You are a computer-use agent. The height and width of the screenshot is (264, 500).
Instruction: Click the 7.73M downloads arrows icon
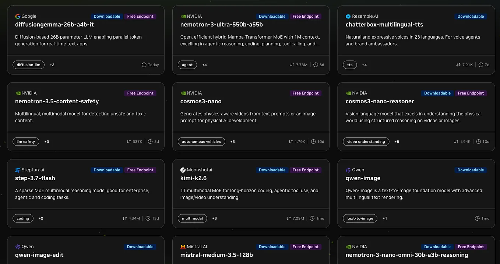point(292,65)
